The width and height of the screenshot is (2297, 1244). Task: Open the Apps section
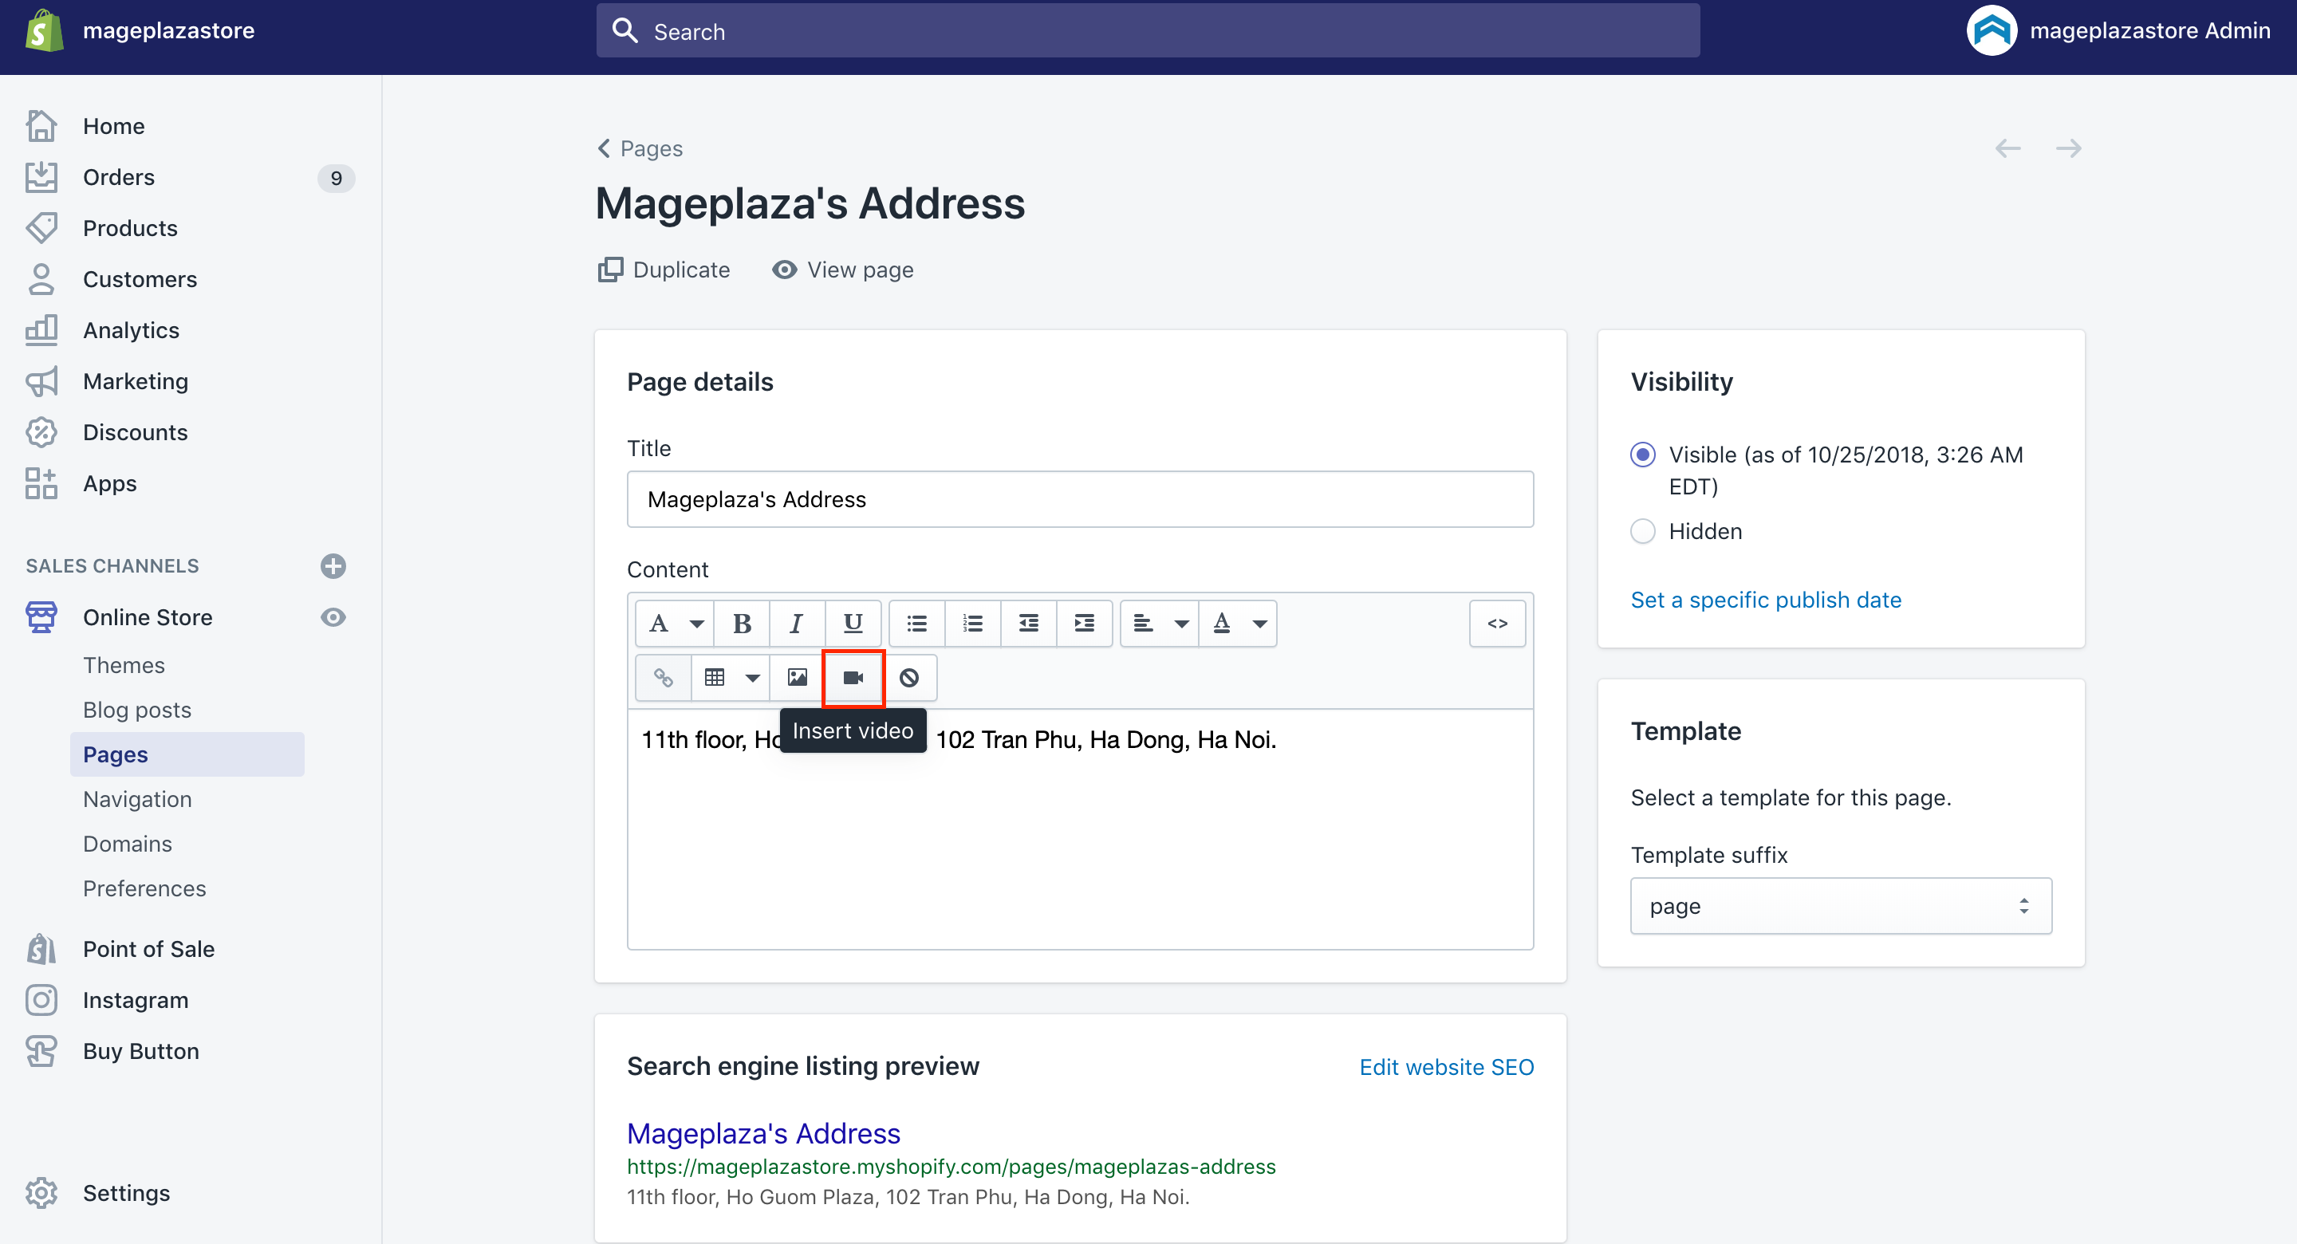110,483
